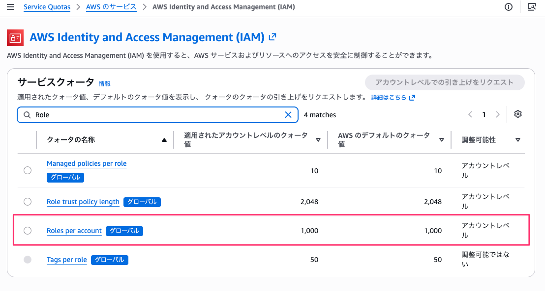
Task: Click the サービスクォータ section heading
Action: coord(56,82)
